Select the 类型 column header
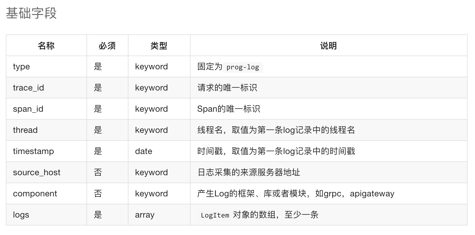Screen dimensions: 475x235 point(159,46)
